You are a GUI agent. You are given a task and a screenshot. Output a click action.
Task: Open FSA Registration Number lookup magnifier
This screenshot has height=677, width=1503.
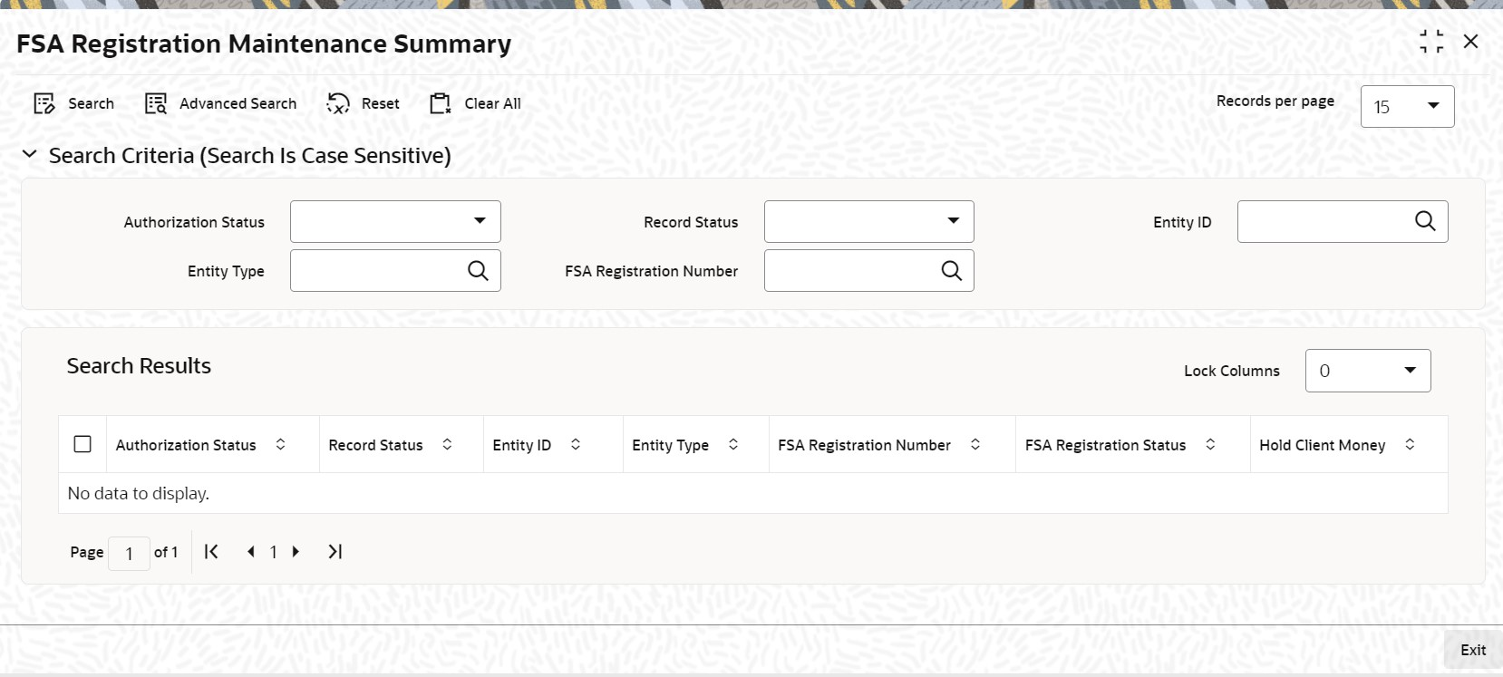click(951, 270)
